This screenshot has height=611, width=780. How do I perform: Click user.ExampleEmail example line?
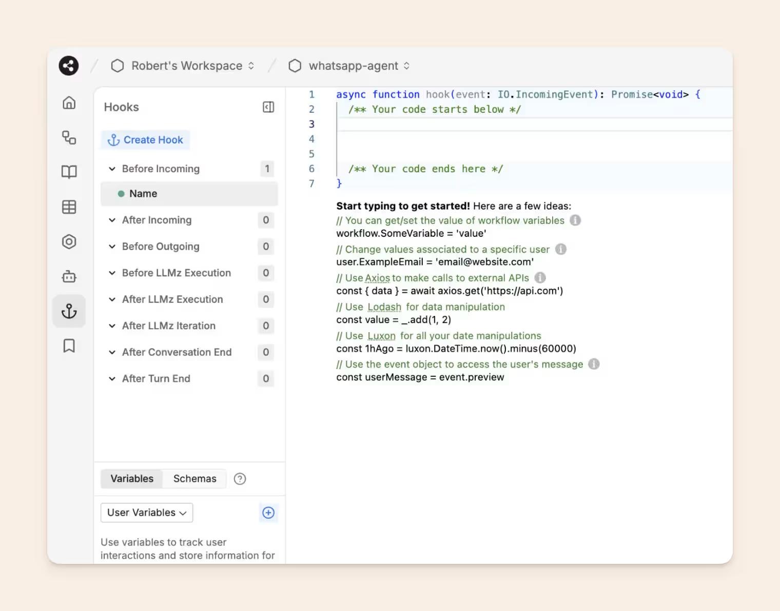(435, 262)
